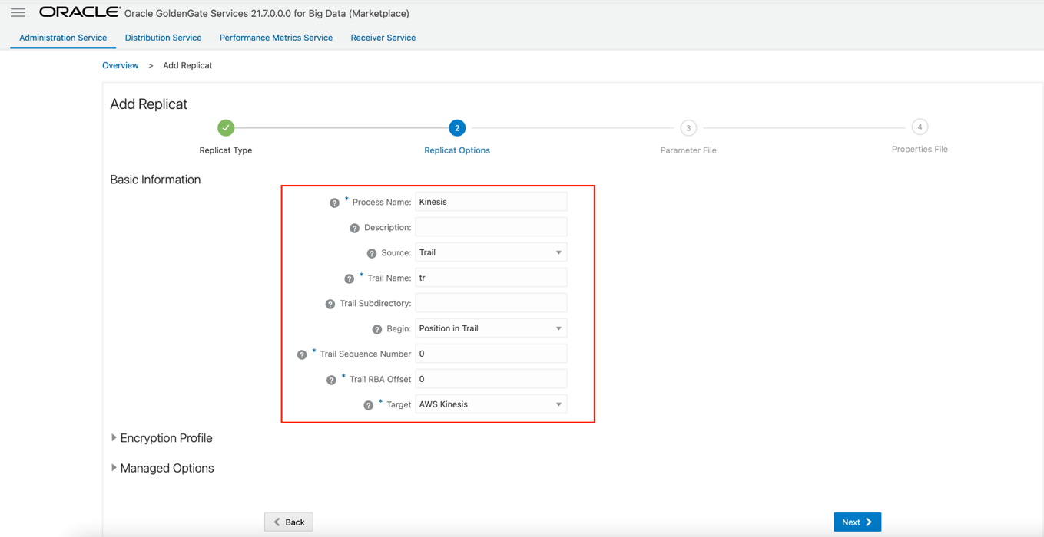Open help icon beside Trail Subdirectory
The height and width of the screenshot is (537, 1044).
coord(330,304)
